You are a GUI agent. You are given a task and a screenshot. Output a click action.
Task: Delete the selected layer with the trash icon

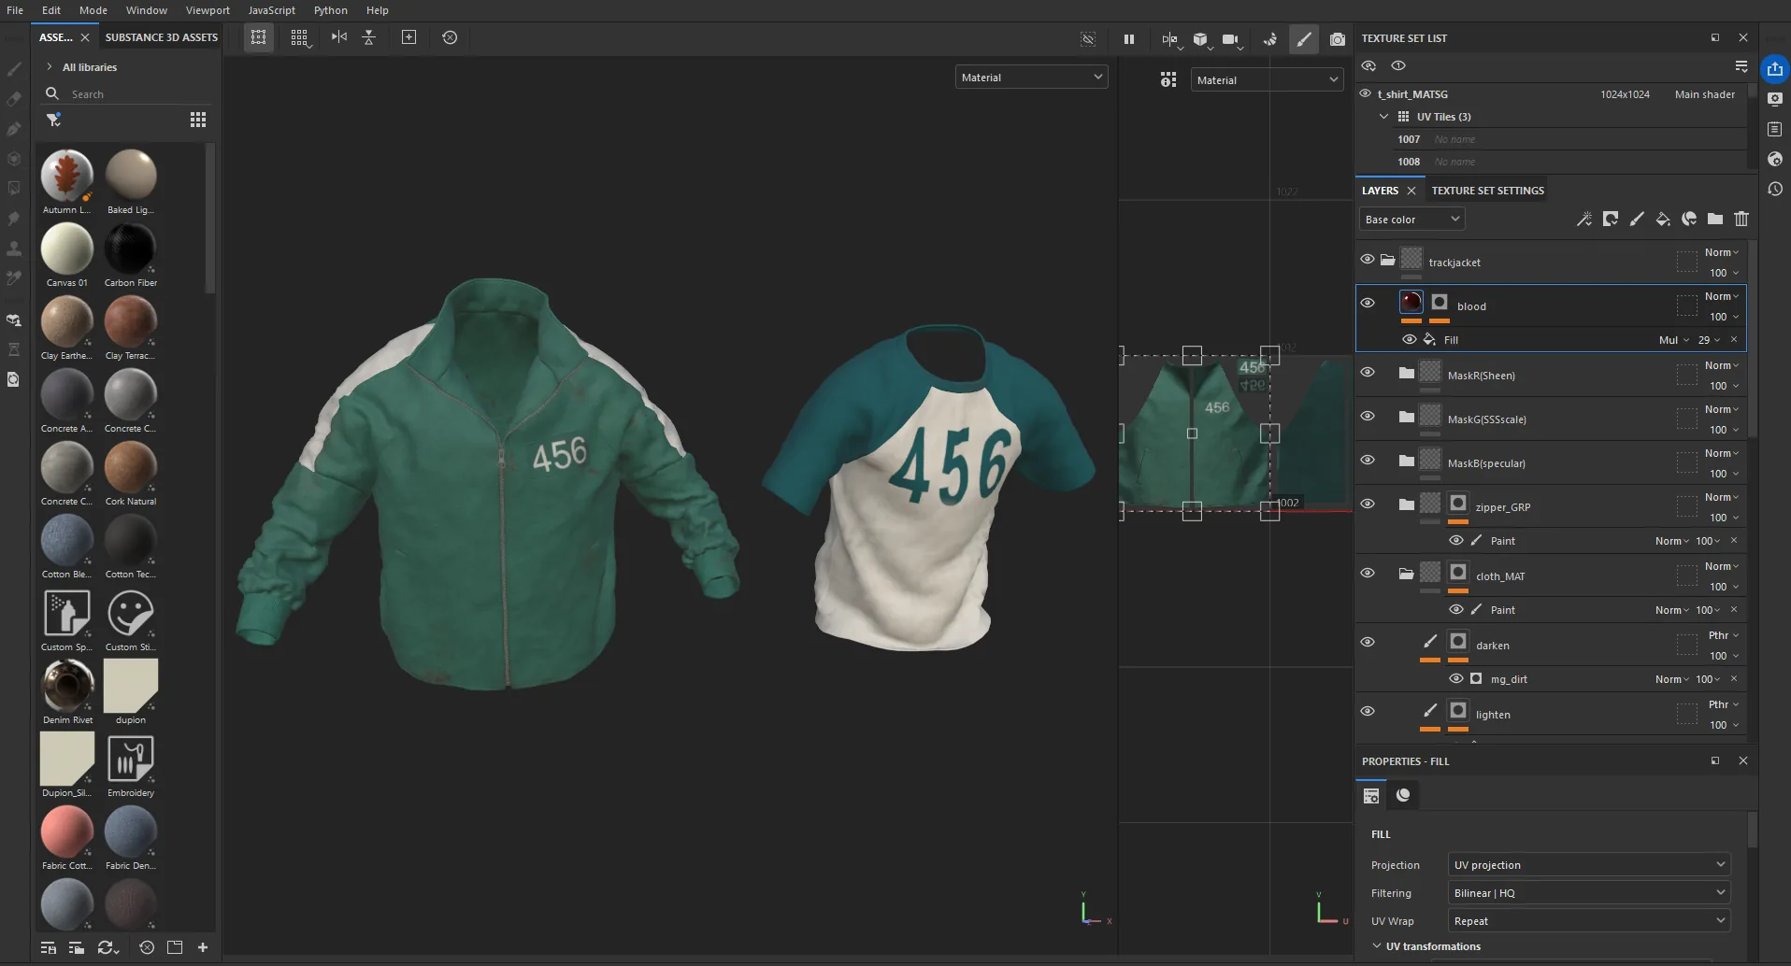coord(1741,220)
